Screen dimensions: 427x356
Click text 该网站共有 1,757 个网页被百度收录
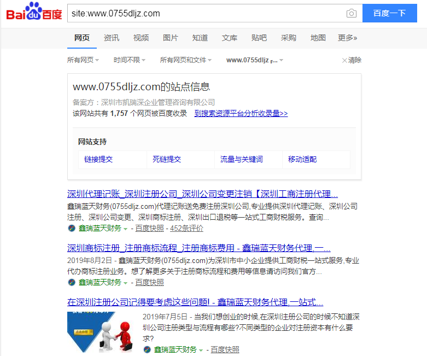[130, 113]
